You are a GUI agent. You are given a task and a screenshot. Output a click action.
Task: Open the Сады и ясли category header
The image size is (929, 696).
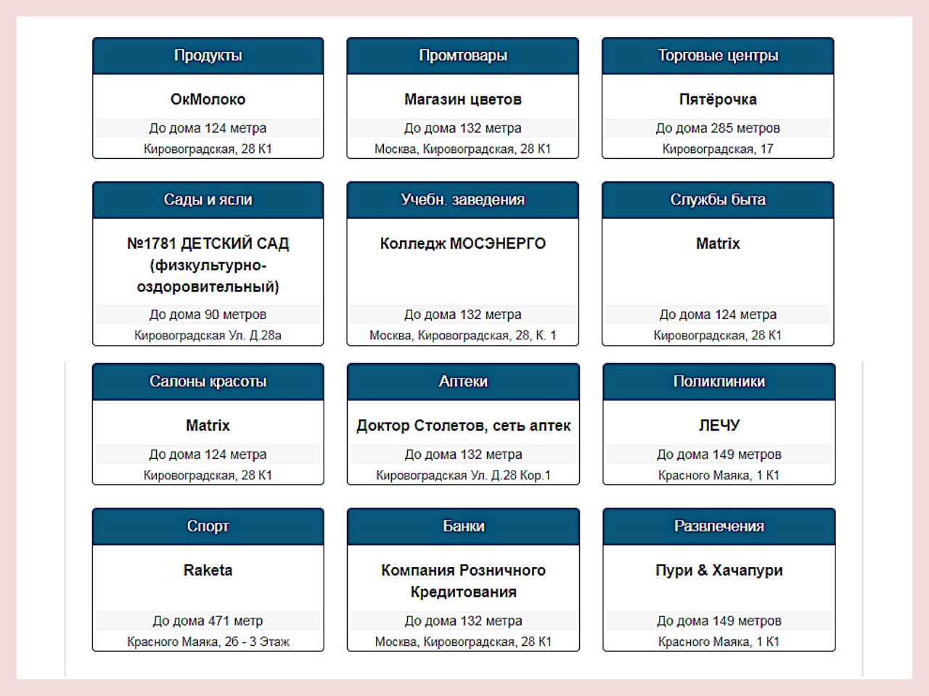pos(208,200)
